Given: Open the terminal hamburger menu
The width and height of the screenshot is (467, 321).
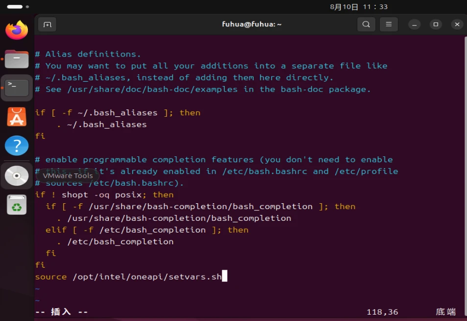Looking at the screenshot, I should [389, 24].
